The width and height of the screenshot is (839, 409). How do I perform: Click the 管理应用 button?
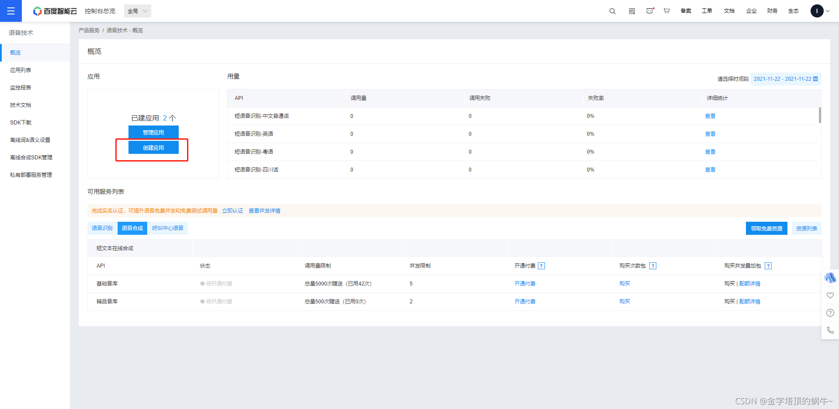[153, 132]
